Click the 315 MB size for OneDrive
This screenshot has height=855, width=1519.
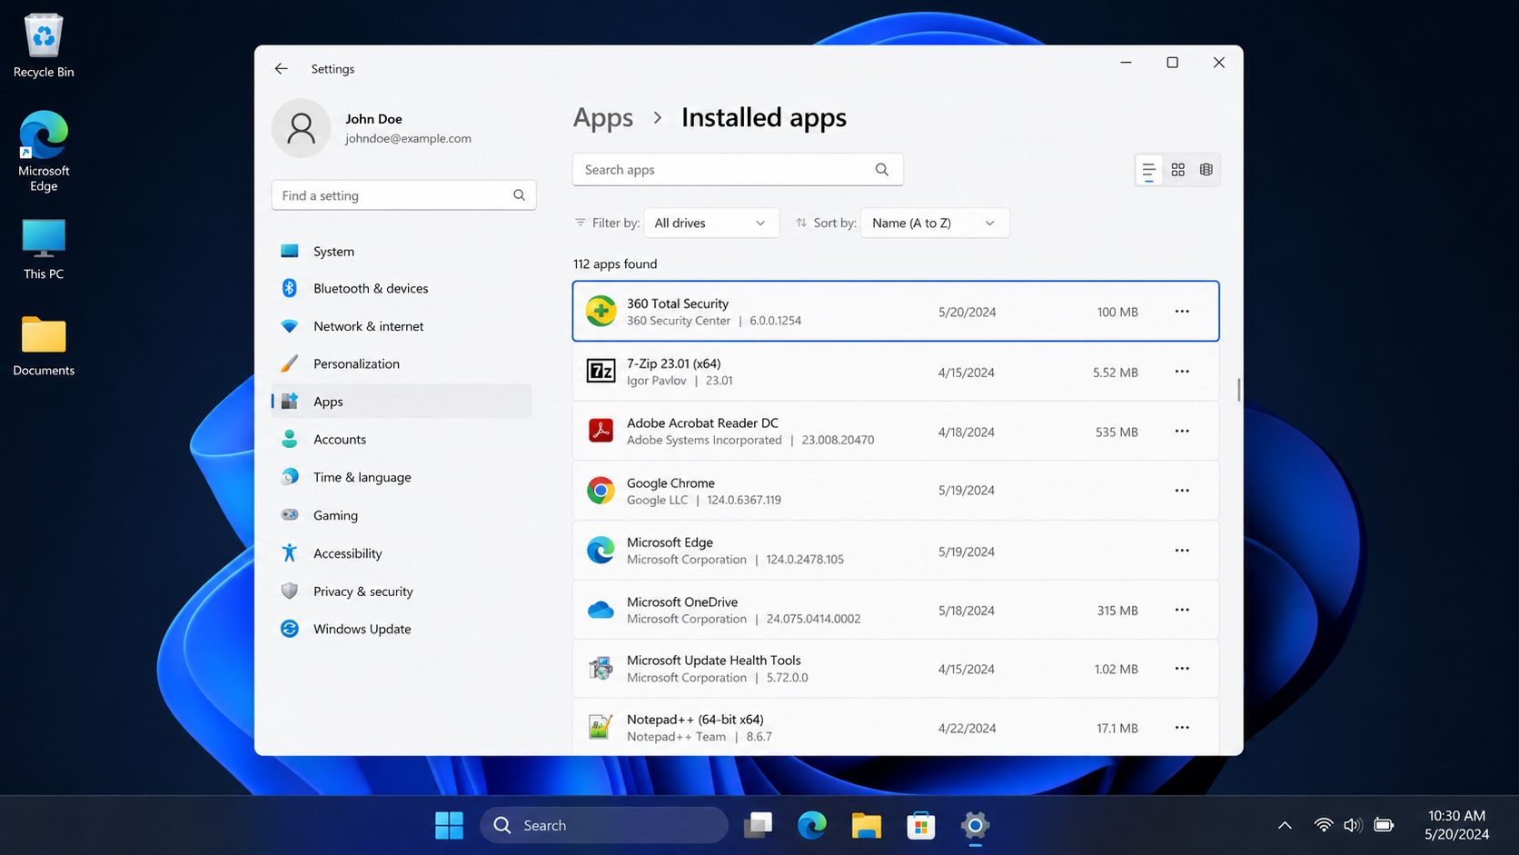[x=1117, y=611]
